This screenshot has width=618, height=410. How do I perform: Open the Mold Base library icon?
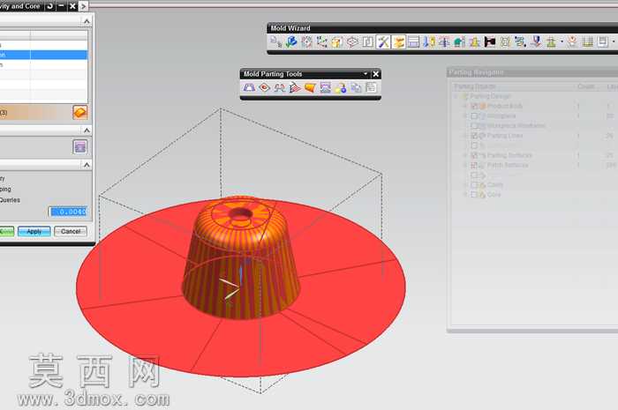[413, 41]
